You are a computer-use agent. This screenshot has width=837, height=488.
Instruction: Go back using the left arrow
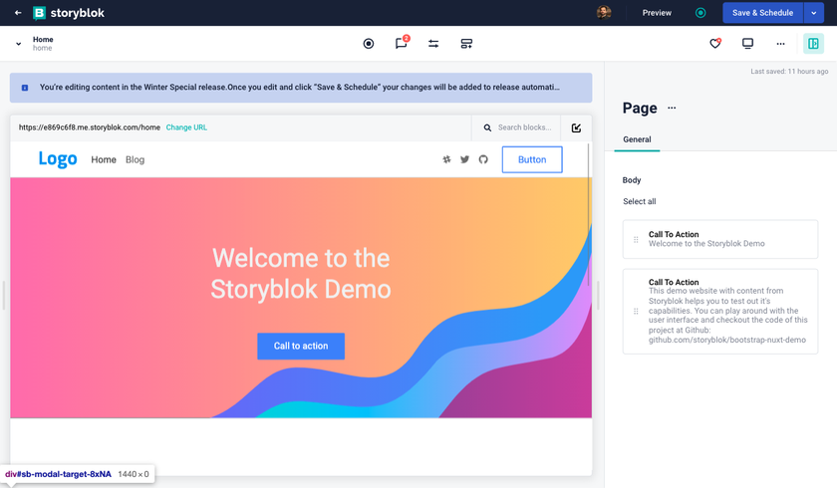coord(18,12)
